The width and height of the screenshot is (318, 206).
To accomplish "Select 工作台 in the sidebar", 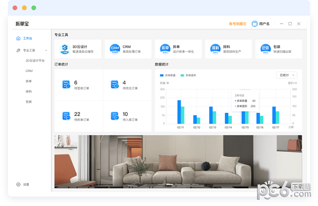I will click(24, 38).
